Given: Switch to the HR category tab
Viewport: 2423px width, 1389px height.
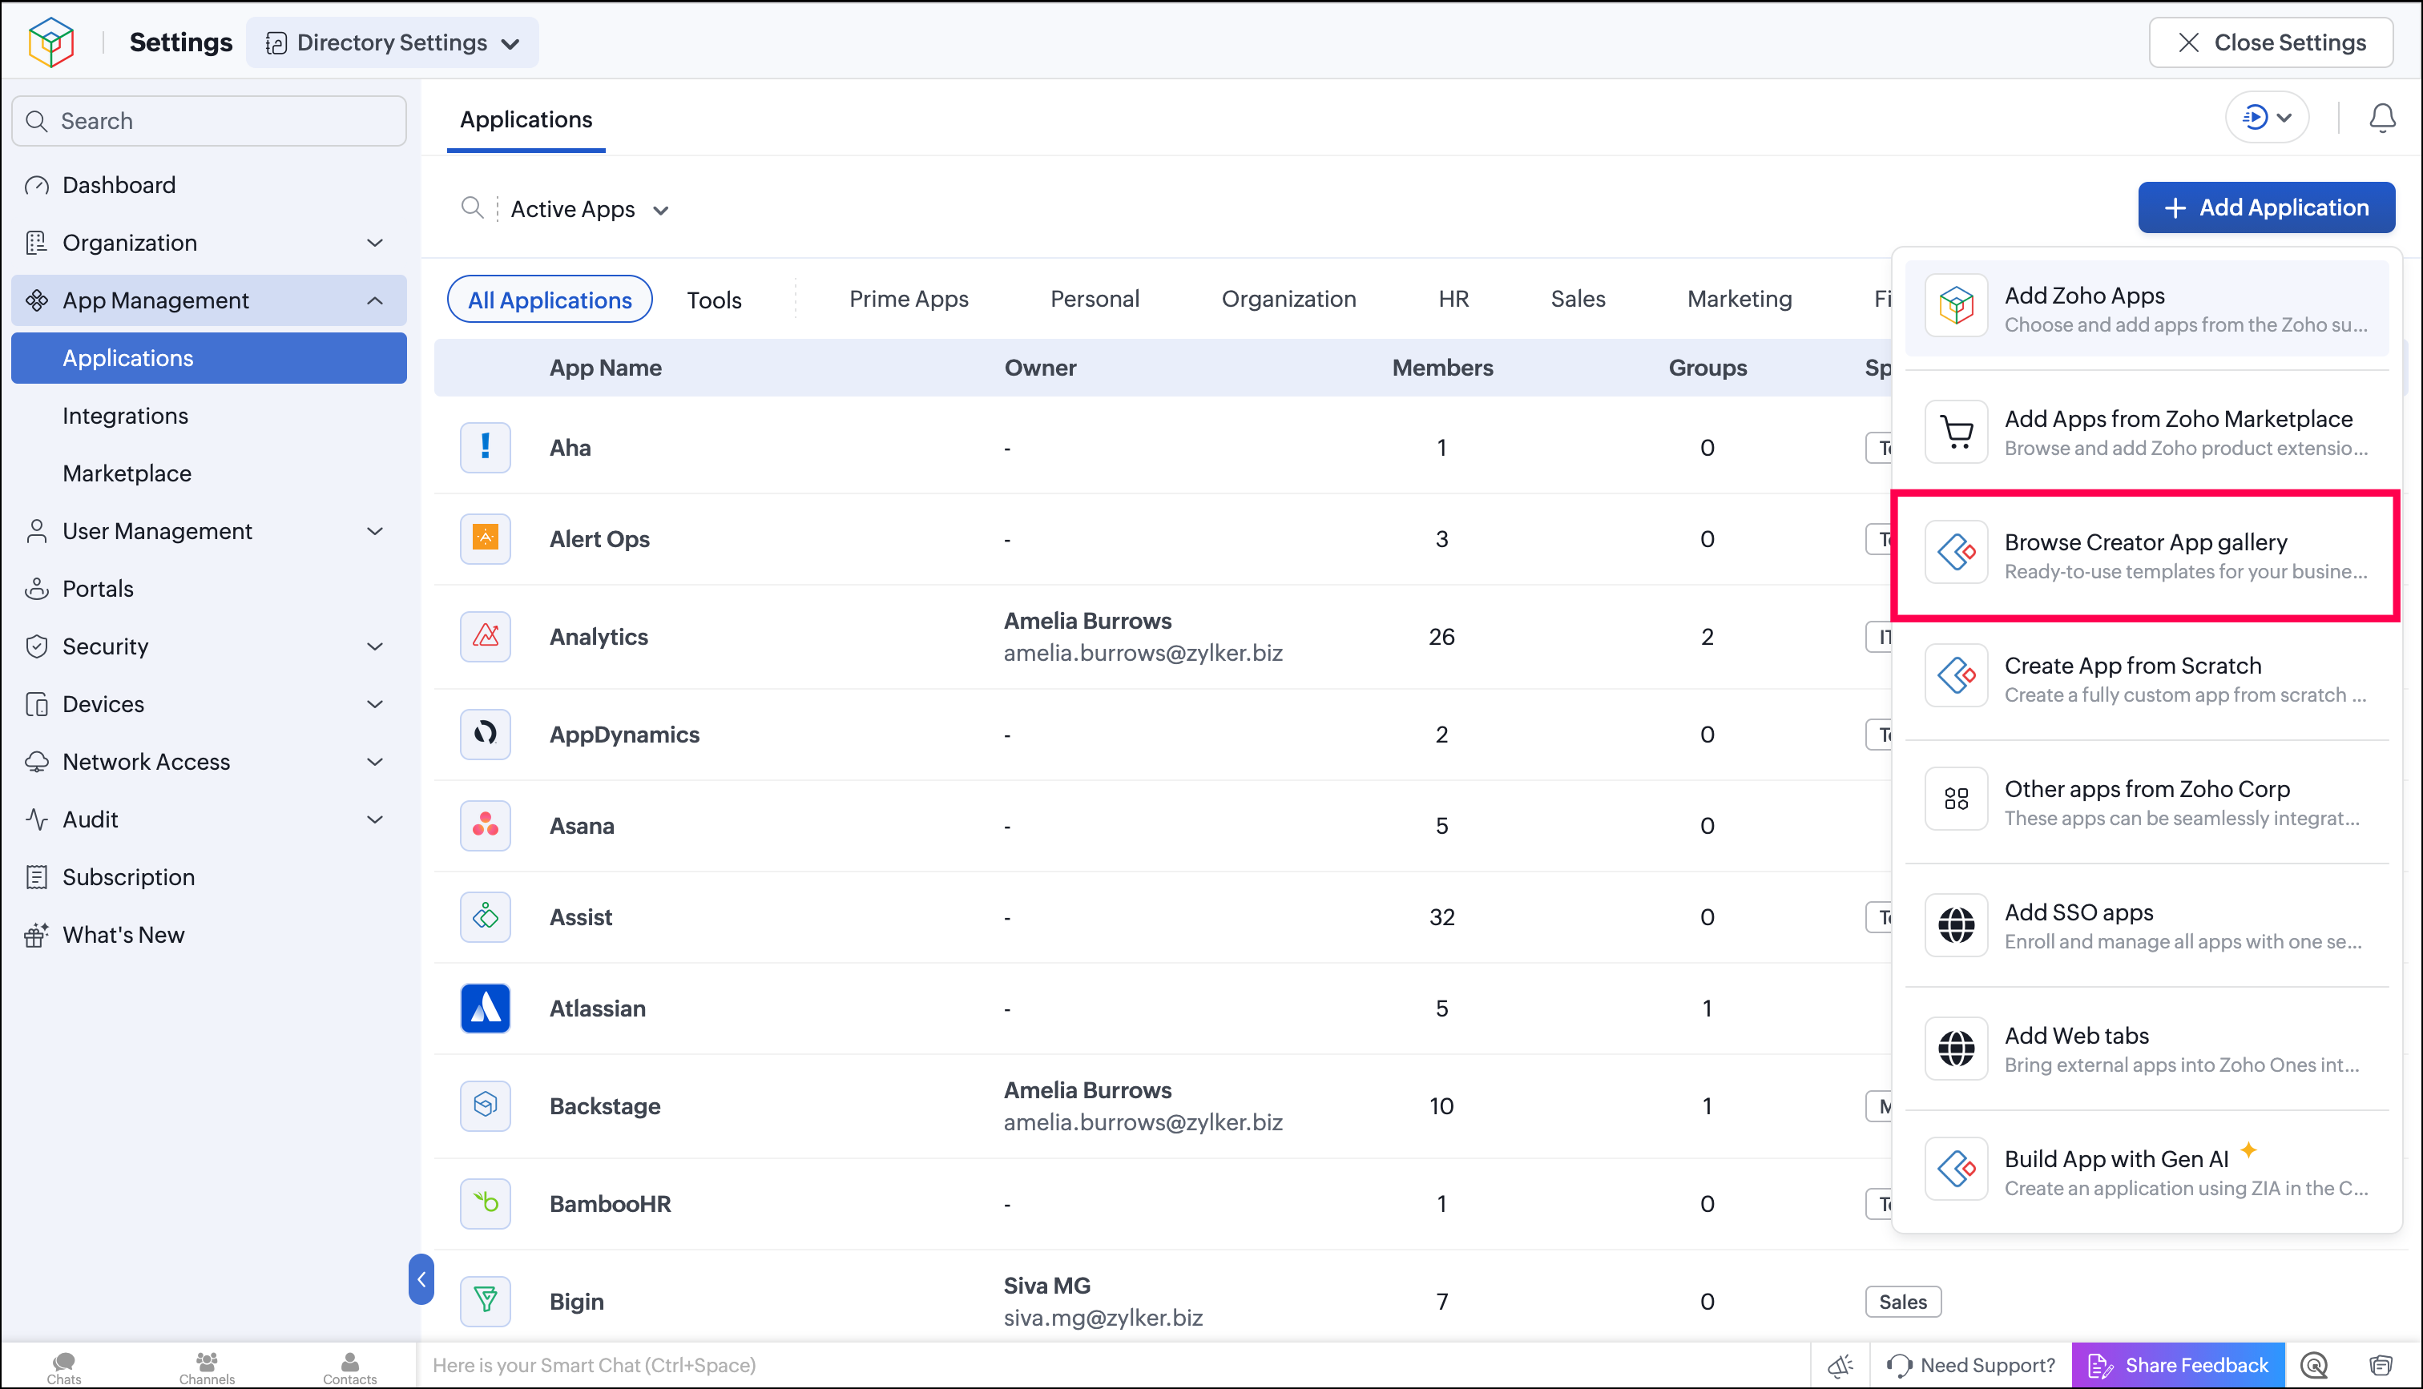Looking at the screenshot, I should click(x=1453, y=299).
